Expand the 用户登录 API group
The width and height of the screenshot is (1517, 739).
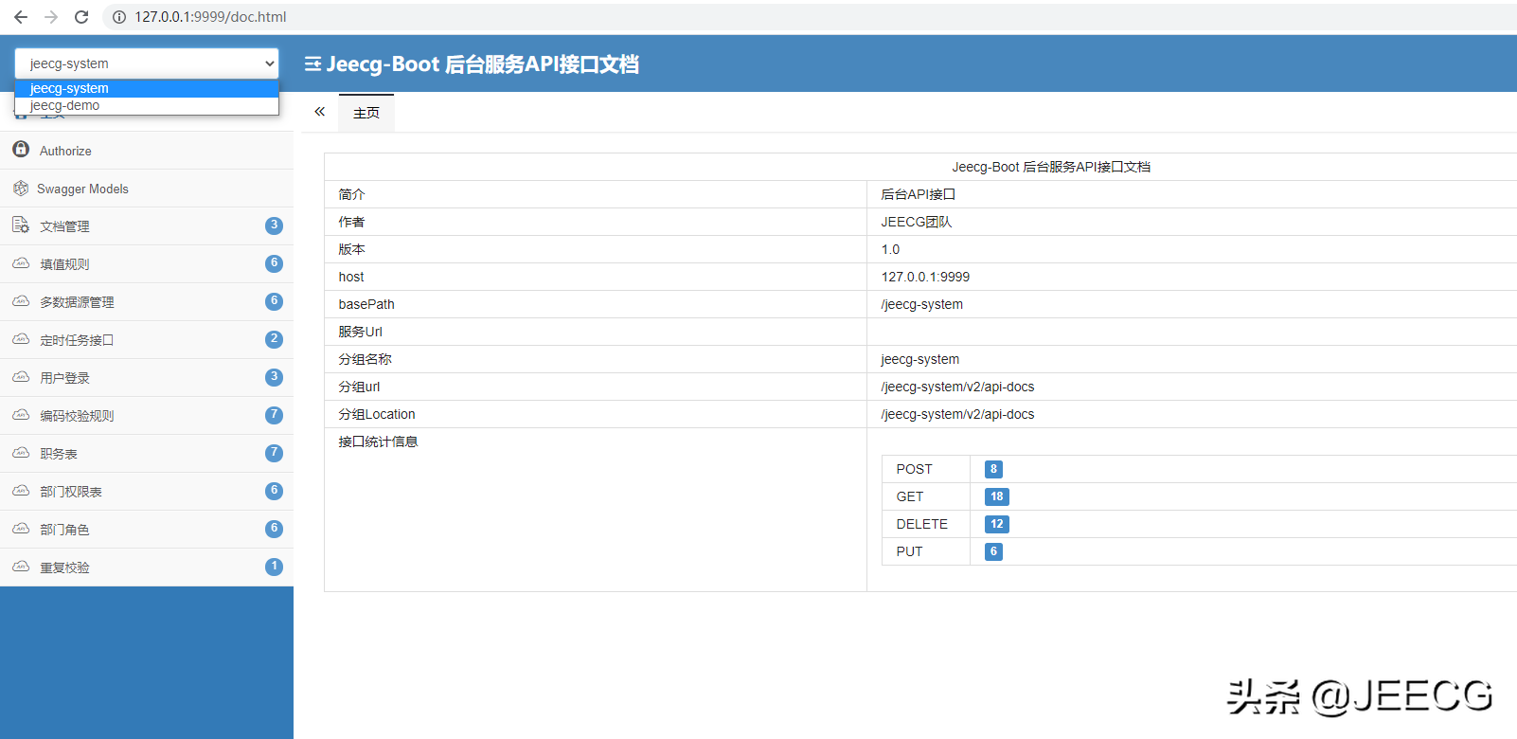pos(147,378)
